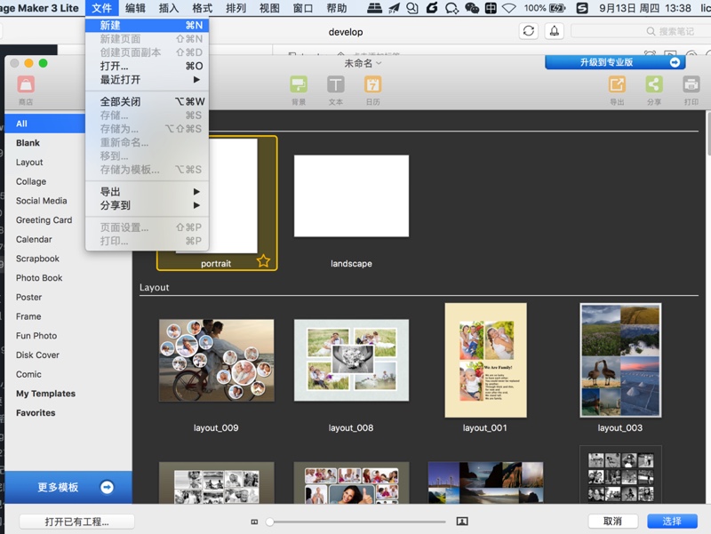The height and width of the screenshot is (534, 711).
Task: Click the Calendar toolbar icon
Action: tap(372, 84)
